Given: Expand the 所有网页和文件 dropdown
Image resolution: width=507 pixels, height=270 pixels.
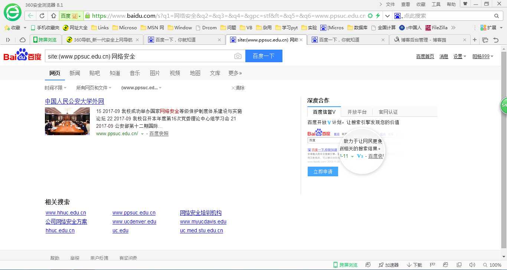Looking at the screenshot, I should 94,88.
